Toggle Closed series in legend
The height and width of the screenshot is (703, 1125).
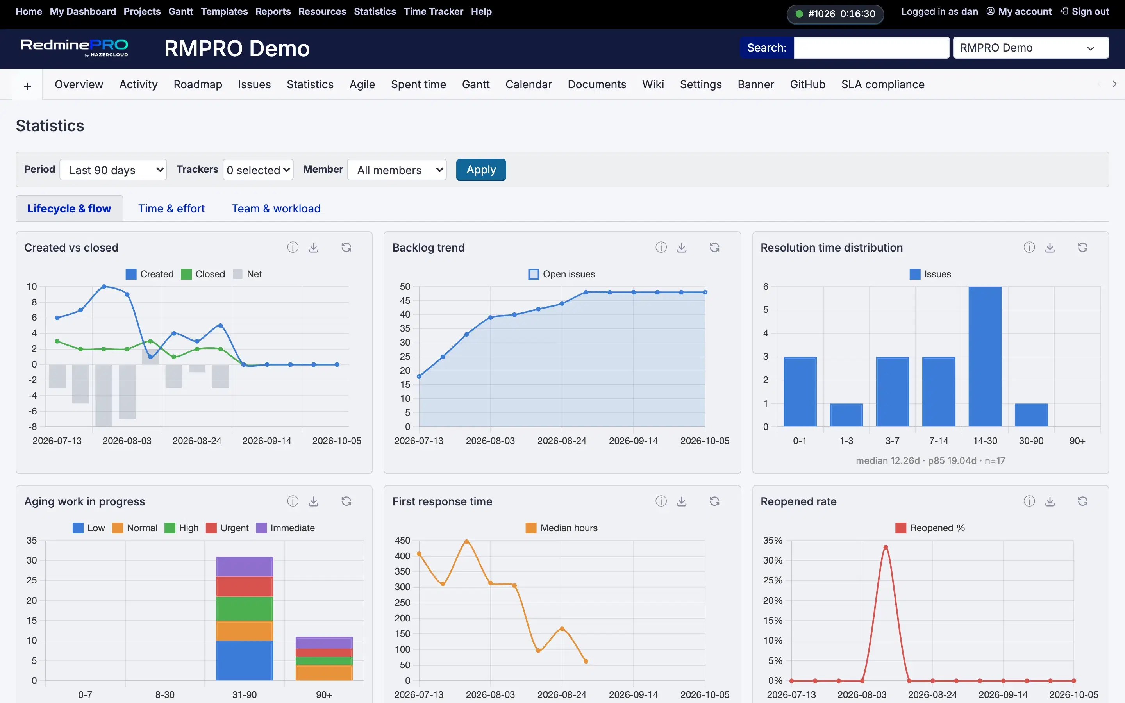point(203,274)
